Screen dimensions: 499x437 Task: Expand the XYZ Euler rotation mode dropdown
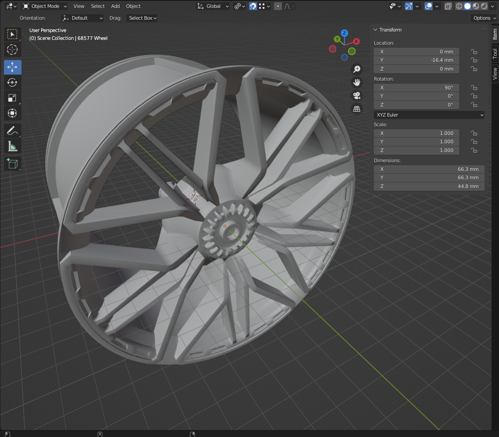coord(429,115)
